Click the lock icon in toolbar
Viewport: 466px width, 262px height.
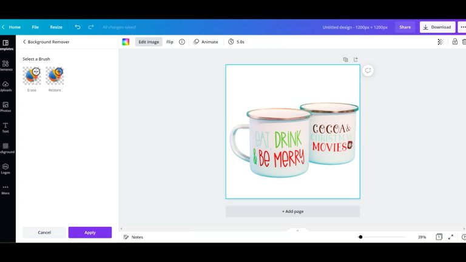pyautogui.click(x=454, y=42)
